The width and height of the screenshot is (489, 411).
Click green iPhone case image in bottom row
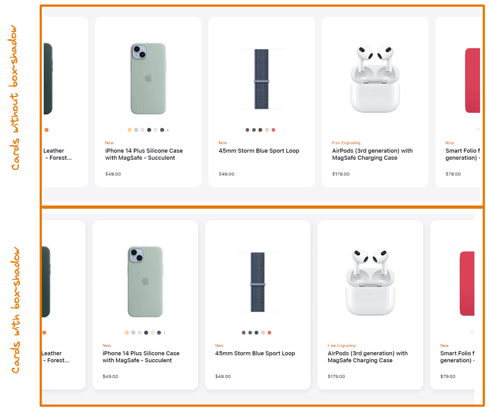pos(145,281)
